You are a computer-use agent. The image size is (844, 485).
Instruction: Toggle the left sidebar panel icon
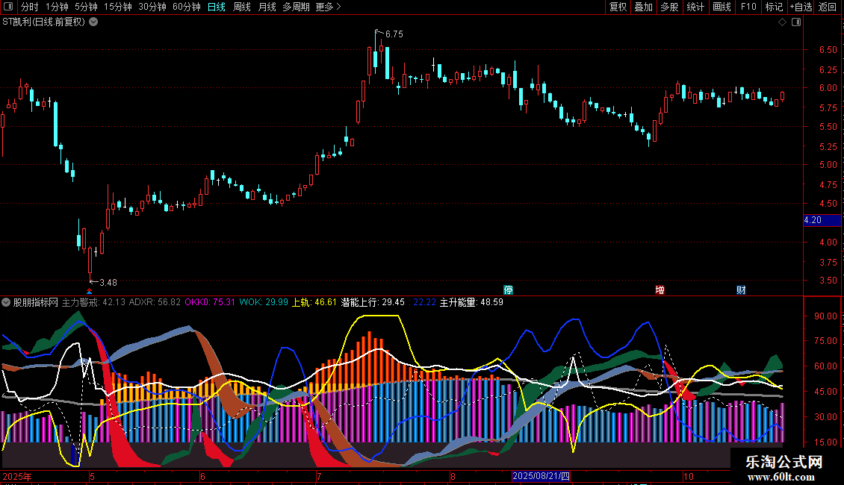(8, 7)
